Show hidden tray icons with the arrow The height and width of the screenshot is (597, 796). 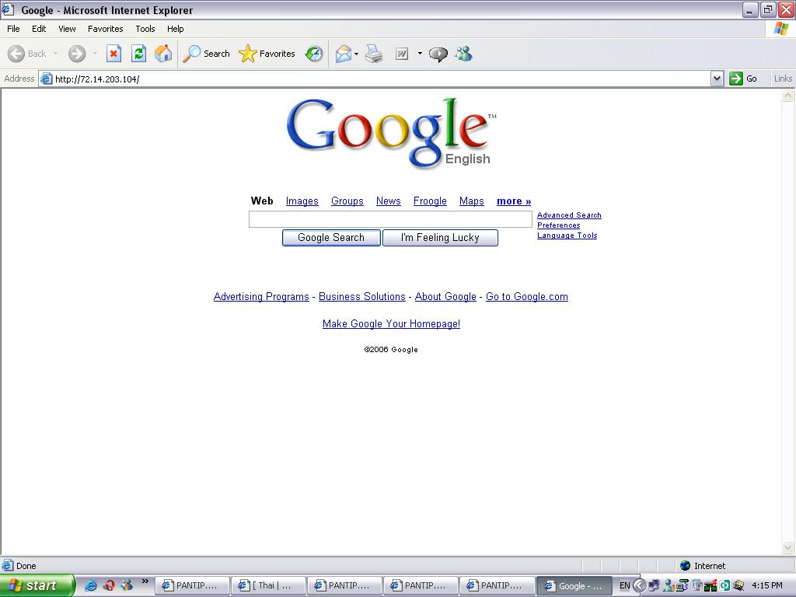[639, 585]
